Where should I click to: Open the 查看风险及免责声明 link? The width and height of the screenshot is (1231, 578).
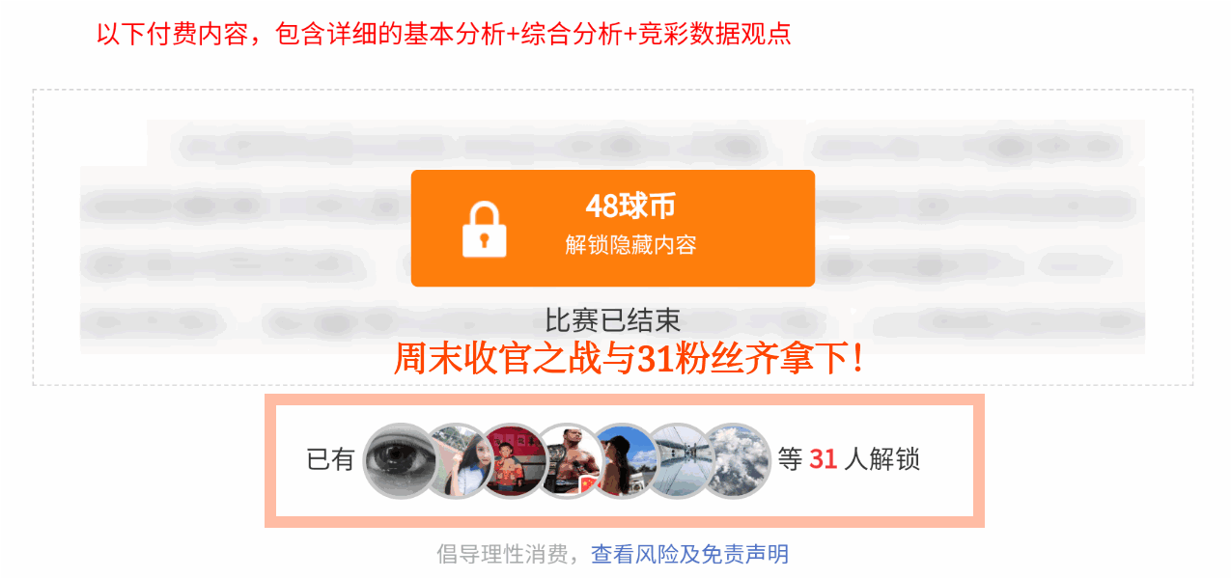click(x=689, y=554)
